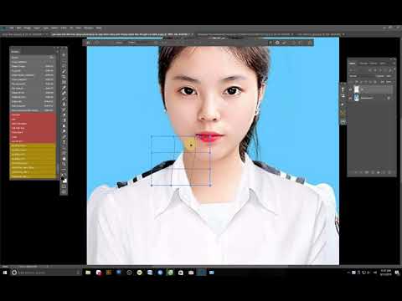This screenshot has height=301, width=402.
Task: Create a new layer group
Action: pos(379,172)
